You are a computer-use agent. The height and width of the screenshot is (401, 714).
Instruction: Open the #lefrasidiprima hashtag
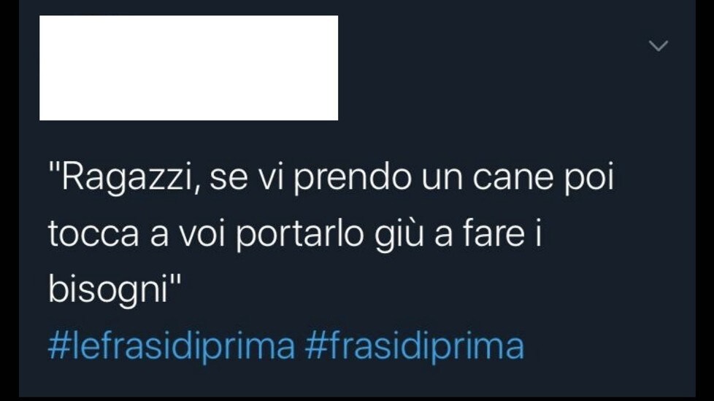[172, 347]
